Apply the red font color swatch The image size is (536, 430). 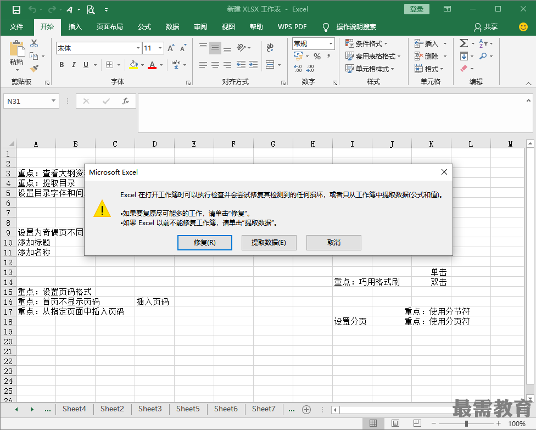pos(152,65)
